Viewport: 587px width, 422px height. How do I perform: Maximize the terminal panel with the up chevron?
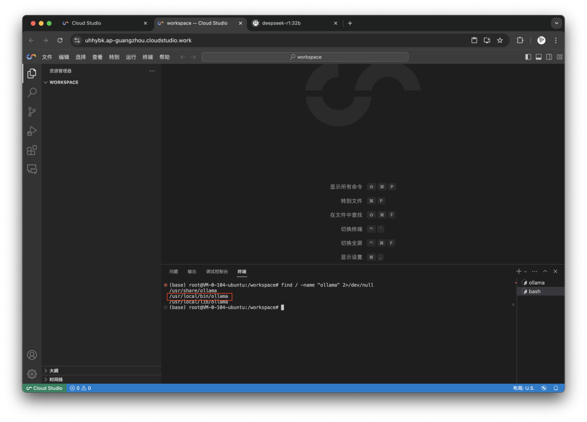pyautogui.click(x=545, y=271)
